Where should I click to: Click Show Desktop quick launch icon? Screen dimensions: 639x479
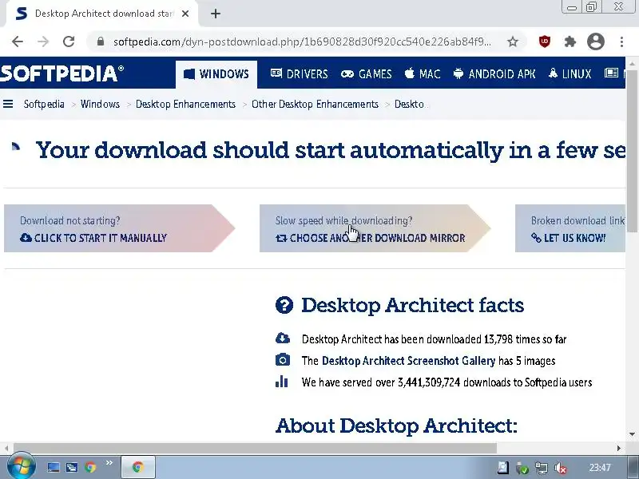coord(54,467)
